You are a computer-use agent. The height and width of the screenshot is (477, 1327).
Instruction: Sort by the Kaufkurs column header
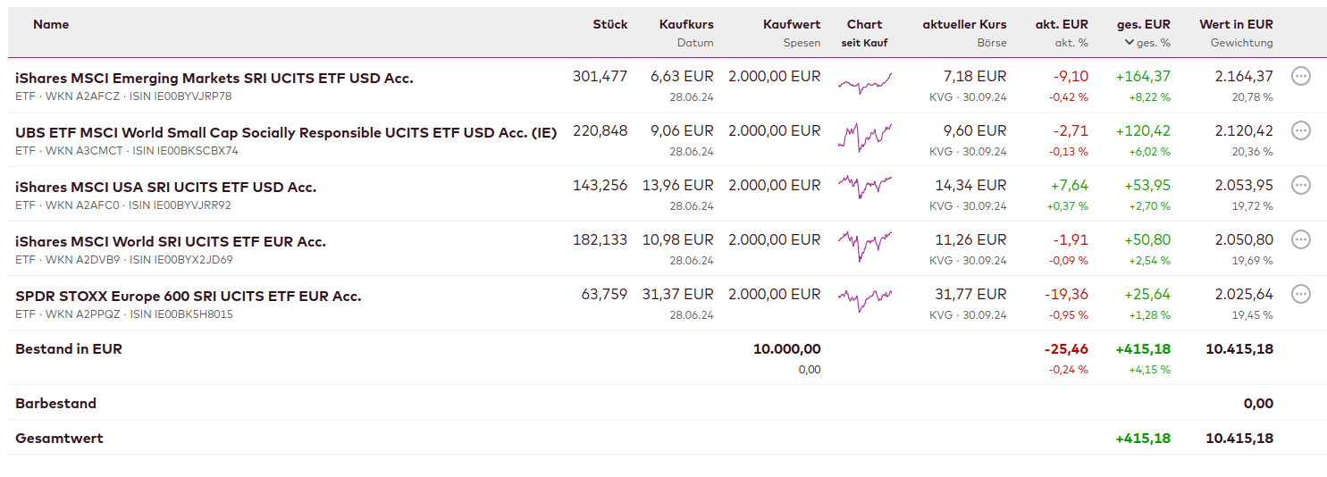(686, 25)
